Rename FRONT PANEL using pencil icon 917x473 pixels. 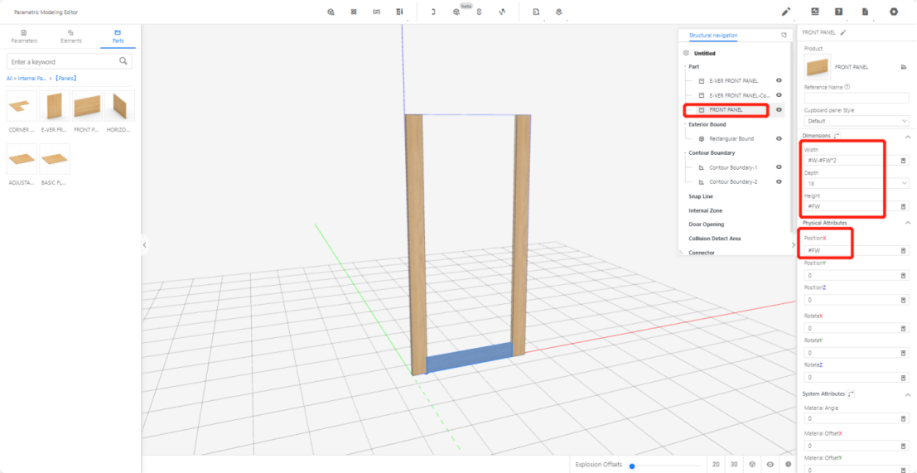pos(843,32)
